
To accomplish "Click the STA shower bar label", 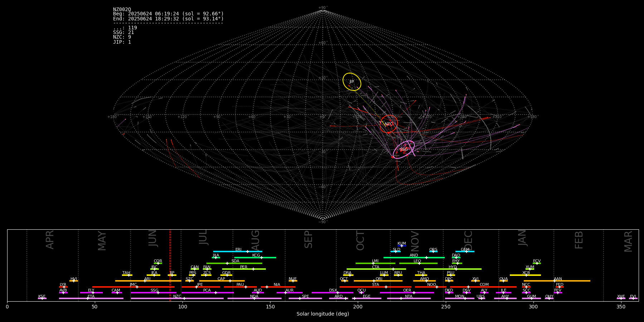I will 376,285.
